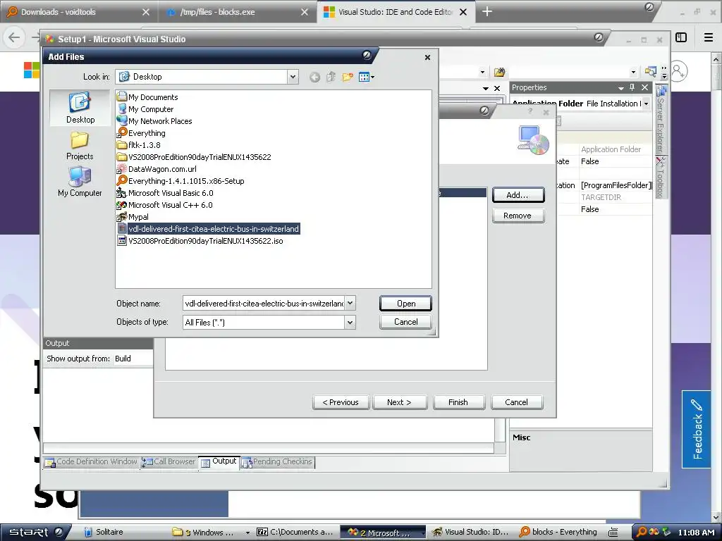Open the View Menu icon
This screenshot has width=722, height=541.
click(364, 77)
